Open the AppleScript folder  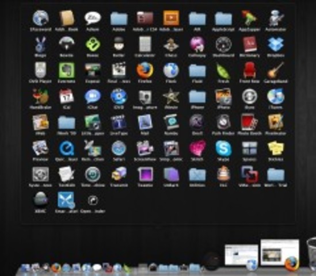click(x=223, y=18)
